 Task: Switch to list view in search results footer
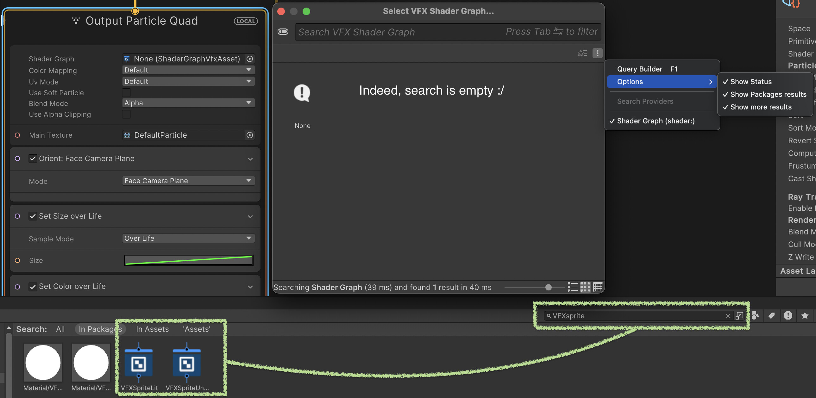coord(573,287)
